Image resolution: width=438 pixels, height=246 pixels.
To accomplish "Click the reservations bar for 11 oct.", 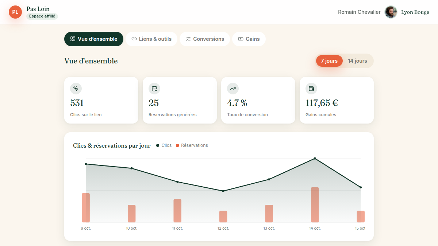I will pos(177,211).
